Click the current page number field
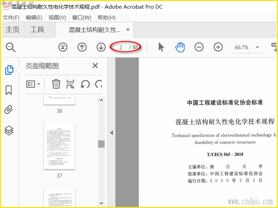Viewport: 278px width, 208px height. click(121, 47)
